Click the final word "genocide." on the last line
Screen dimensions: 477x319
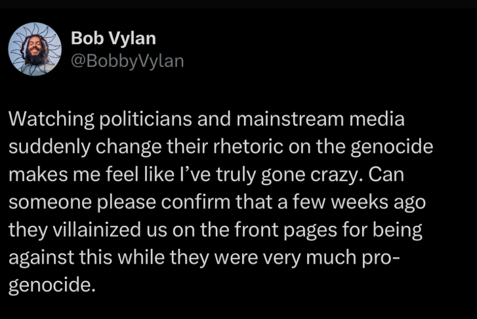52,286
